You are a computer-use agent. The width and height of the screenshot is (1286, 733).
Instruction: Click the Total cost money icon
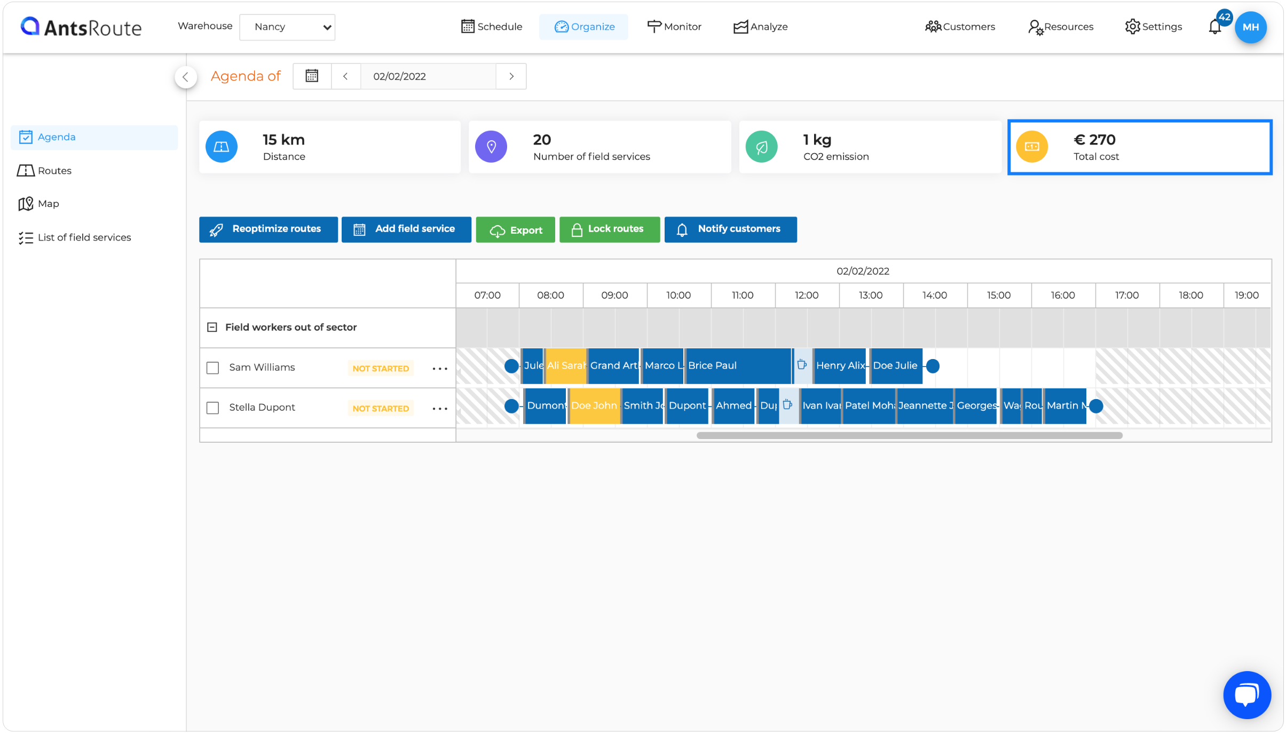point(1032,147)
